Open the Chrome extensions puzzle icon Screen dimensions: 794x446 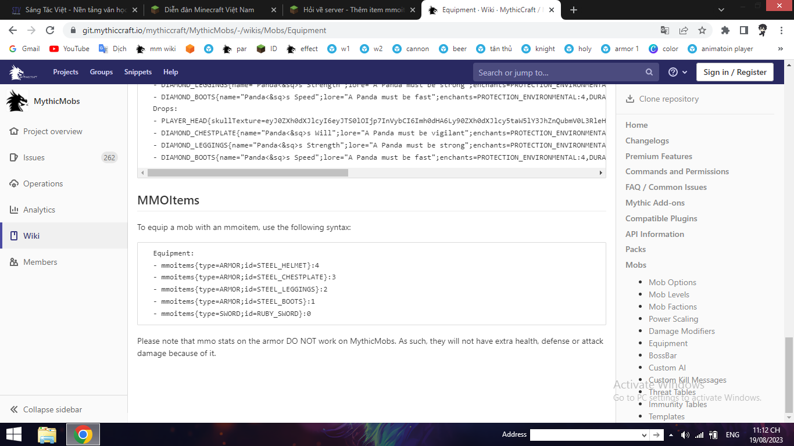pos(725,30)
